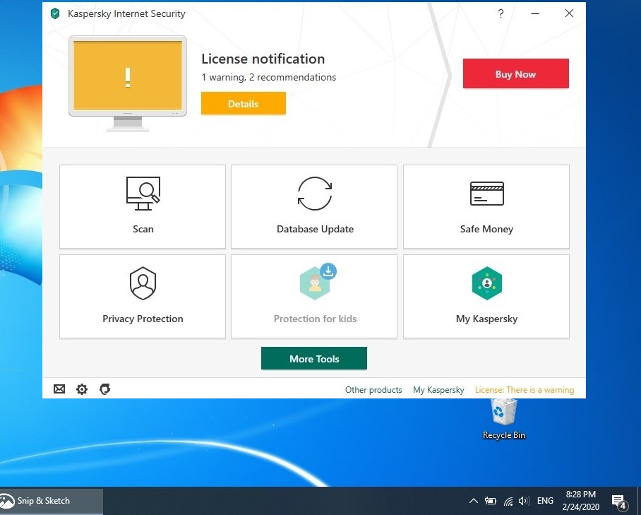Click the battery tray icon

[x=490, y=501]
